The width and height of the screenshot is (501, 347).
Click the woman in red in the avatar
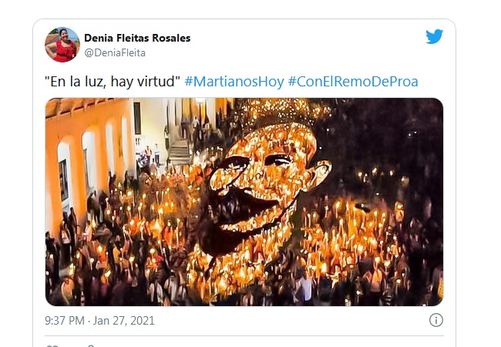click(64, 46)
